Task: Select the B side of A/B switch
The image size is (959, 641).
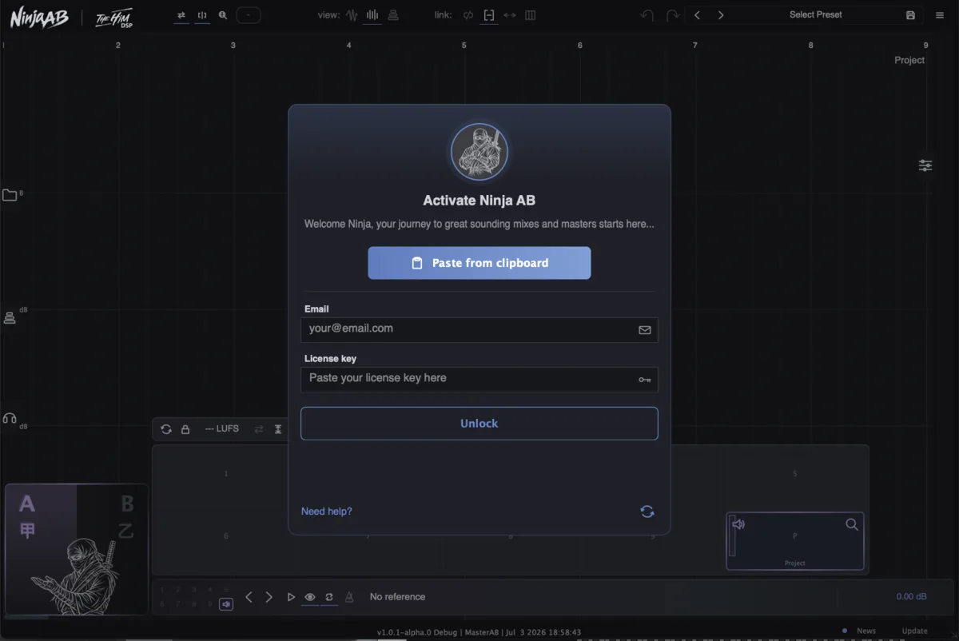Action: 113,549
